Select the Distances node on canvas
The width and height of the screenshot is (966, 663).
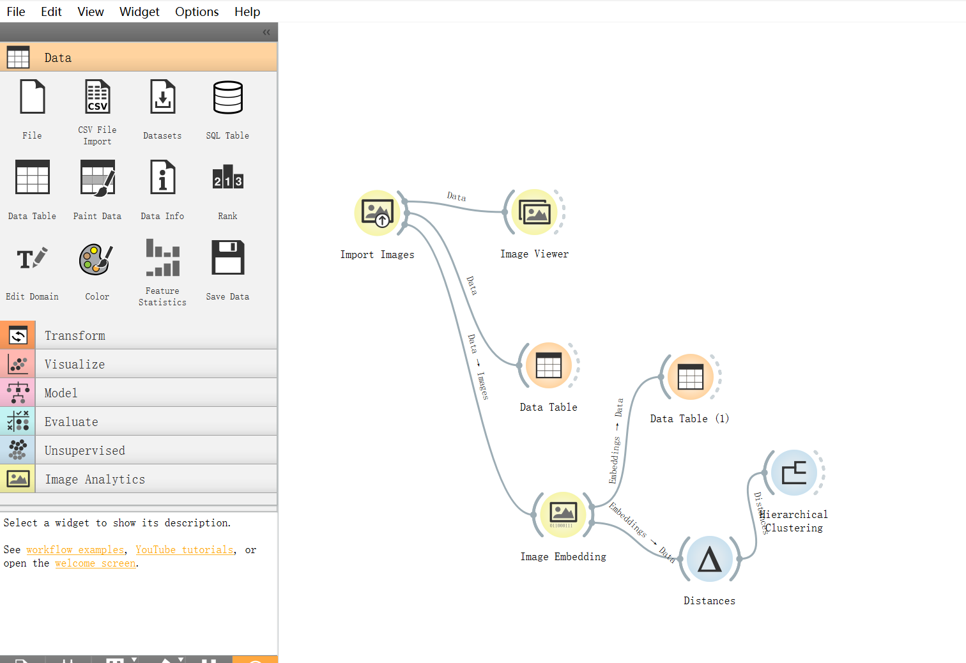coord(709,560)
